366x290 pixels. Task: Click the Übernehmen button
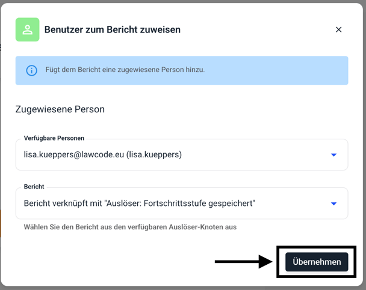[317, 262]
